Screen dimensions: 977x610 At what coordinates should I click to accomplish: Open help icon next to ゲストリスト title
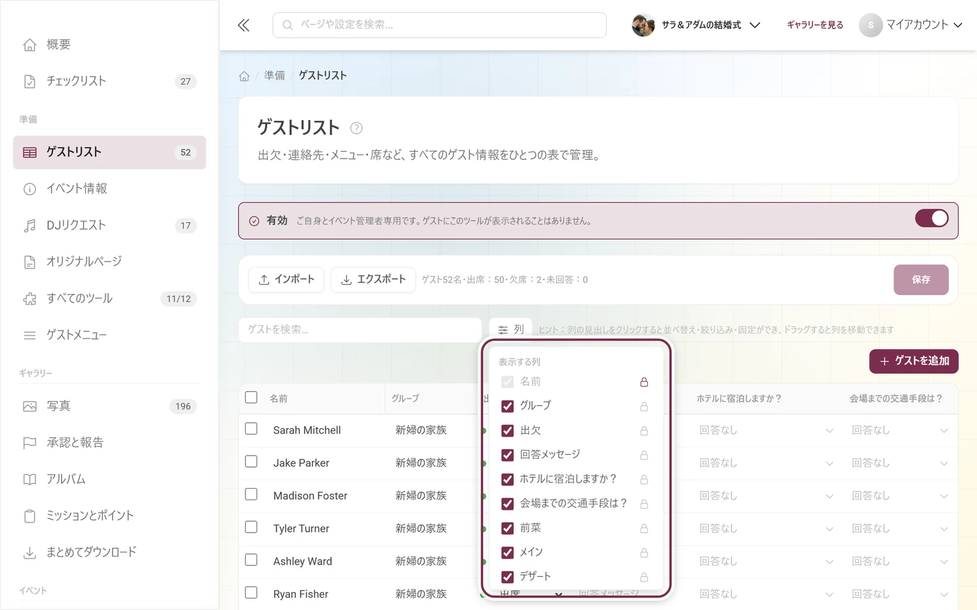click(356, 127)
